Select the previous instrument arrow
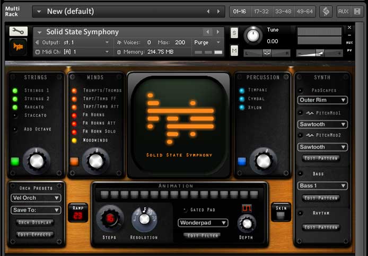 207,32
